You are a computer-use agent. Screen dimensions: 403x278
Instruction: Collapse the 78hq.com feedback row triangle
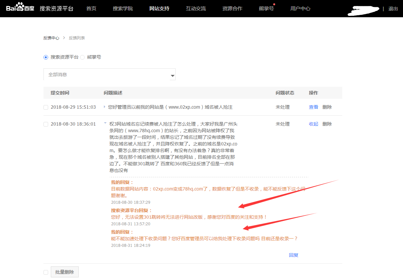point(105,123)
